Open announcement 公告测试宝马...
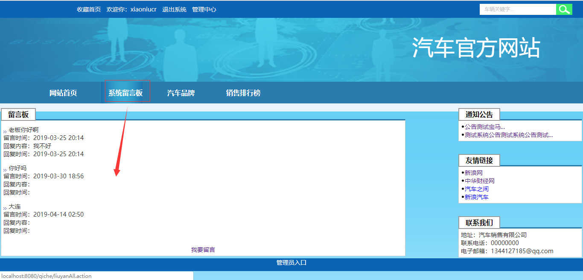Viewport: 583px width, 280px height. (x=485, y=127)
